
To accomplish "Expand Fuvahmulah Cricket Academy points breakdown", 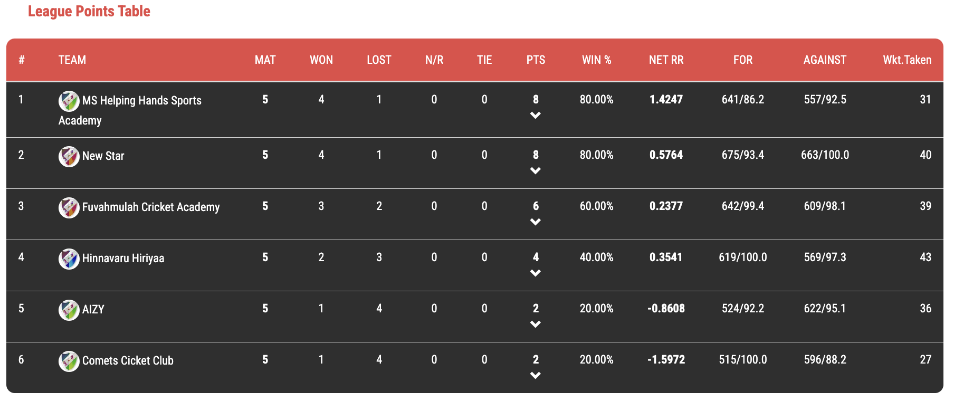I will tap(536, 222).
